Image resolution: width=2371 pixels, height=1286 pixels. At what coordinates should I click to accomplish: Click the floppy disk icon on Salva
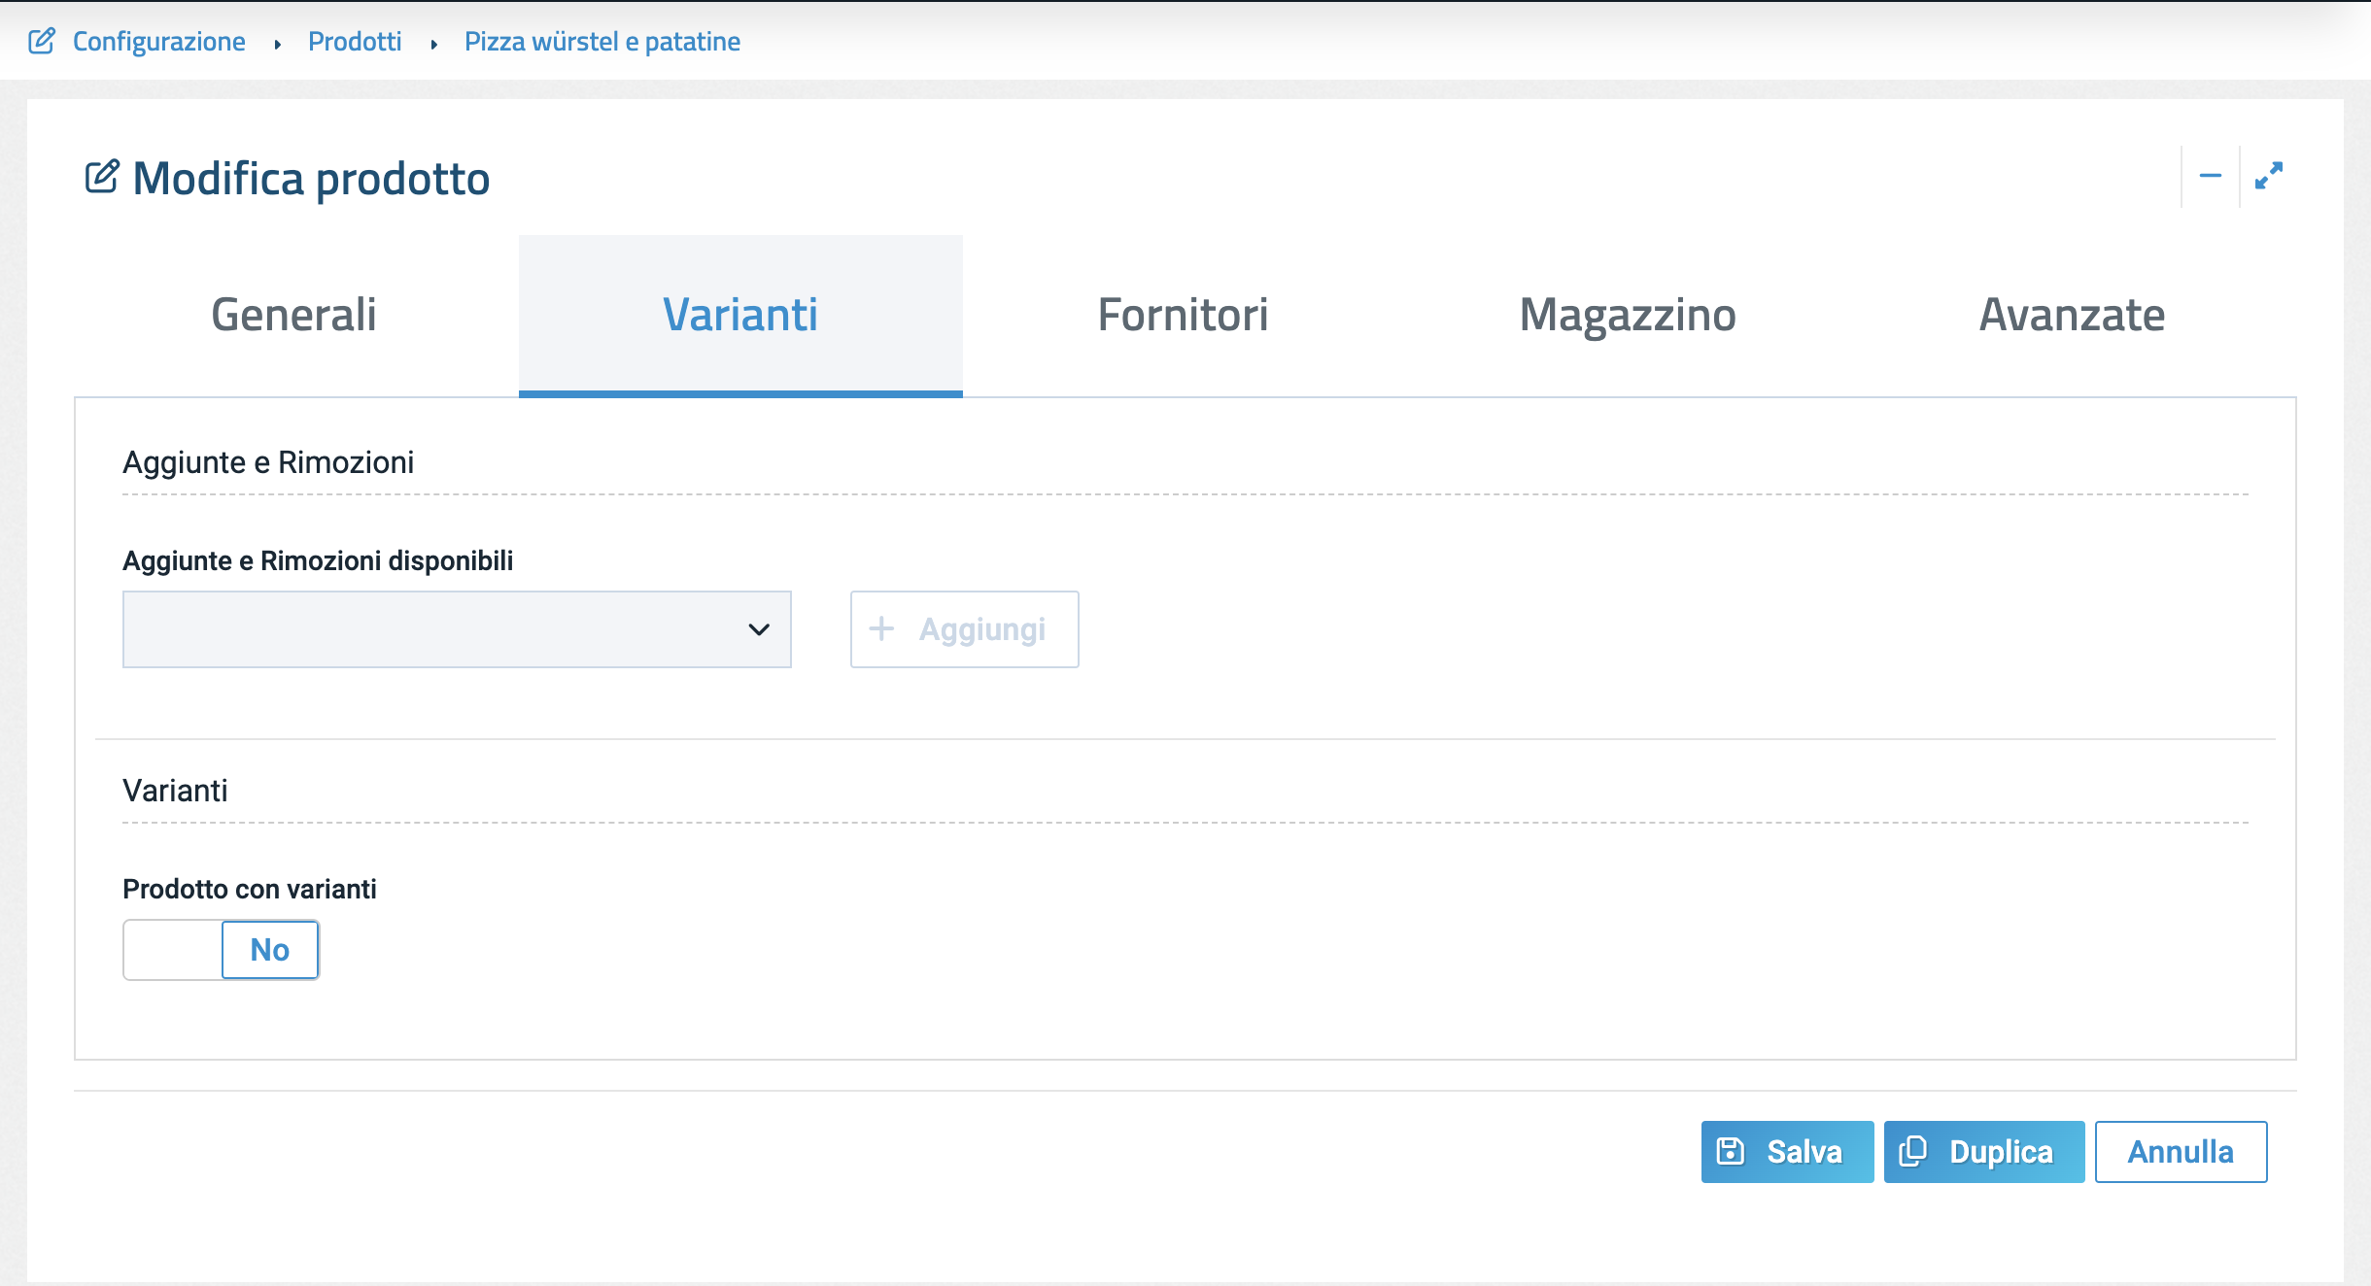pyautogui.click(x=1731, y=1151)
